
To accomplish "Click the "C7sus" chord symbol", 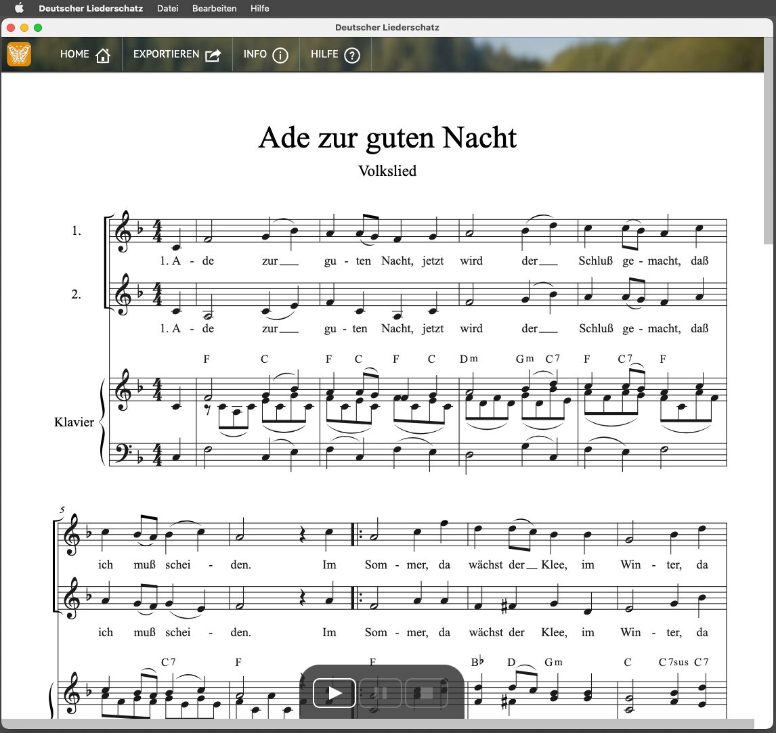I will [674, 662].
